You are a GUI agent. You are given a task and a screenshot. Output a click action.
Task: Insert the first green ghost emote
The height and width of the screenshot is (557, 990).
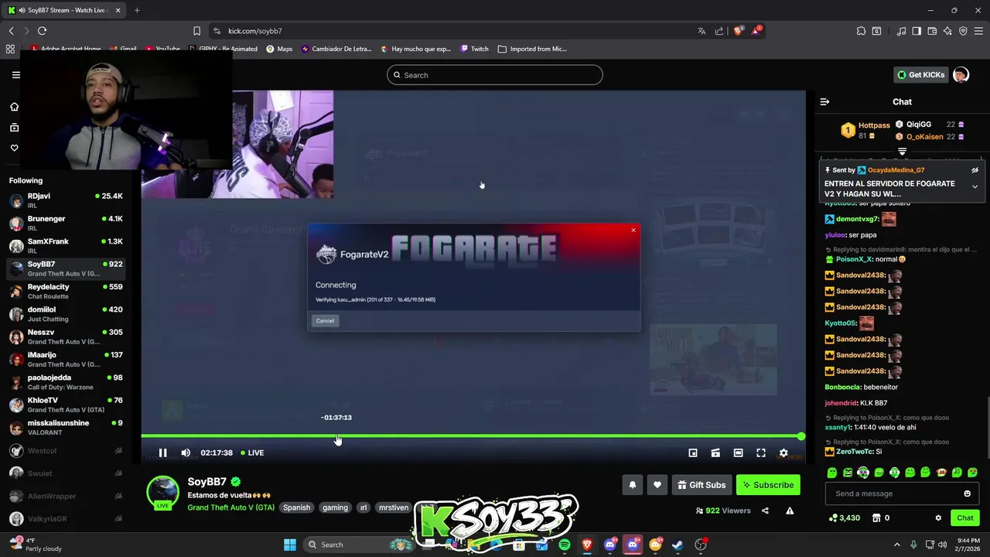[x=832, y=473]
